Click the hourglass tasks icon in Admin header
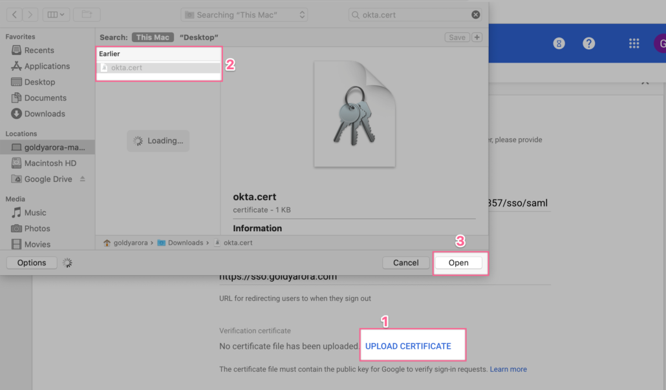666x390 pixels. (x=559, y=43)
